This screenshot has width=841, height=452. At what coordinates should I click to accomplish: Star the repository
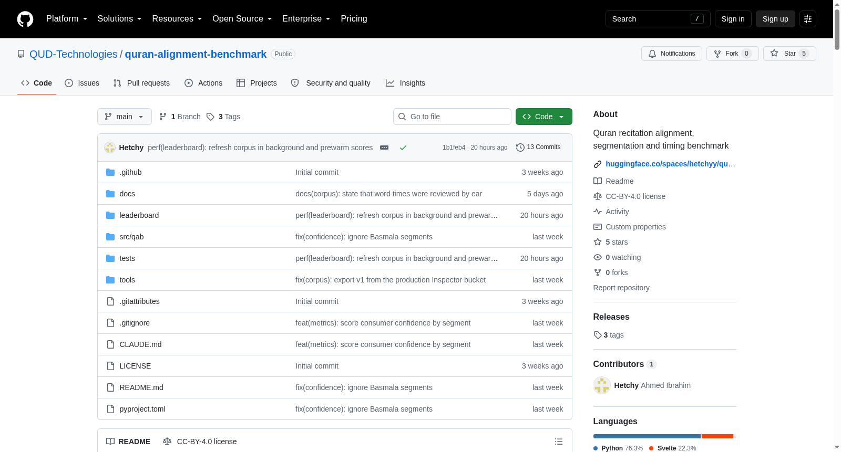tap(789, 54)
